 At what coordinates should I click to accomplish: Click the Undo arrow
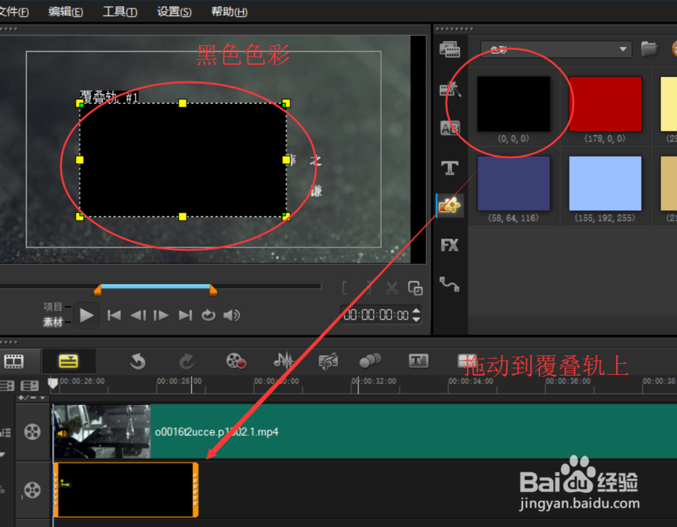[x=137, y=361]
